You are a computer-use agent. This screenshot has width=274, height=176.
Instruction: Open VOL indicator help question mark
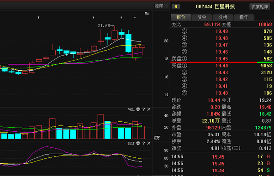click(143, 109)
